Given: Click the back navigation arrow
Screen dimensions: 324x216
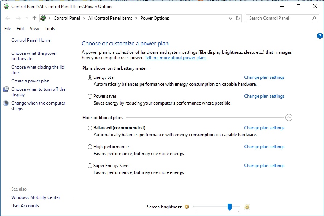Looking at the screenshot, I should click(x=8, y=18).
